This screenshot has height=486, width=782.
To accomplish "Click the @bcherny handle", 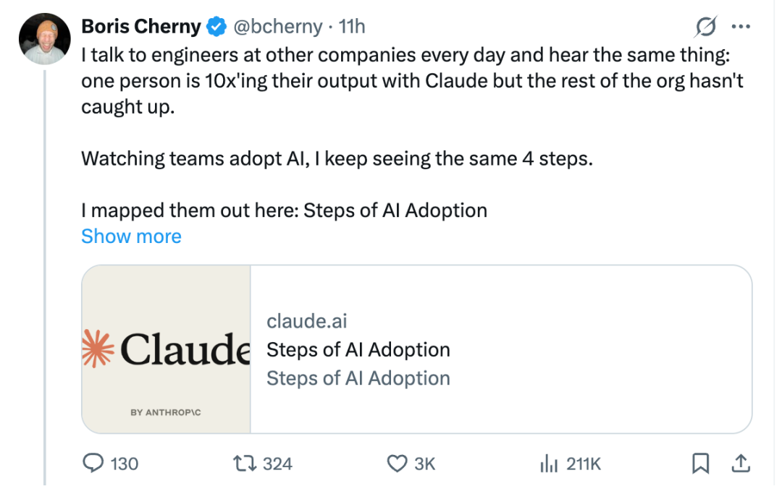I will [x=278, y=26].
